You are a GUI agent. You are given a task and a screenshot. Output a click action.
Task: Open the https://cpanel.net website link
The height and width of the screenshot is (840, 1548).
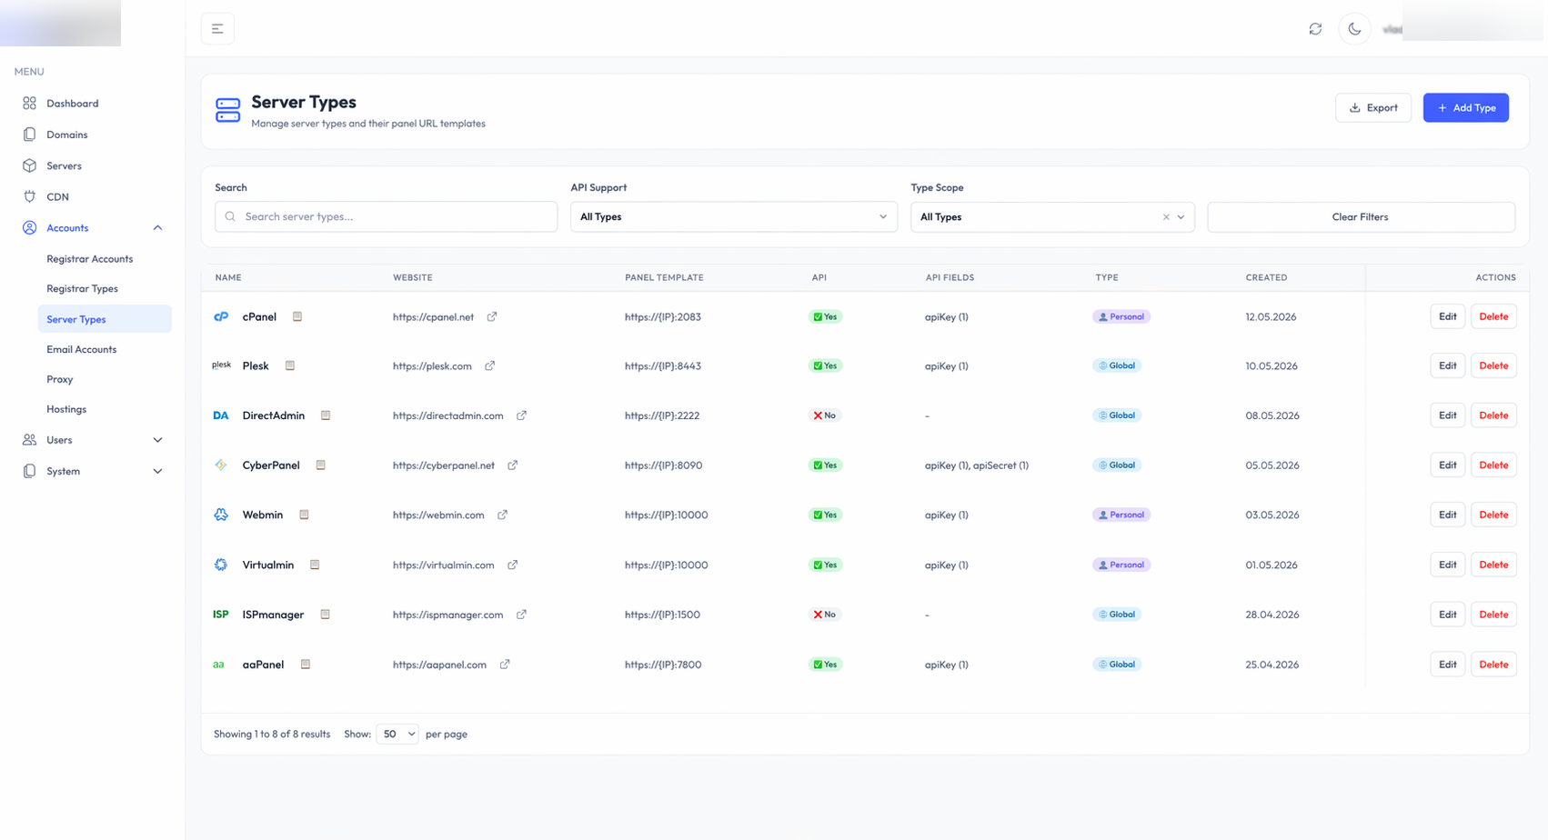coord(434,317)
